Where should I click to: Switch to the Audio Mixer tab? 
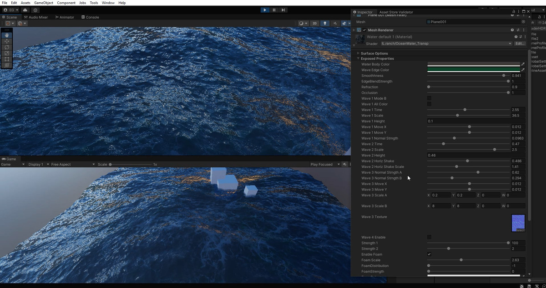36,17
